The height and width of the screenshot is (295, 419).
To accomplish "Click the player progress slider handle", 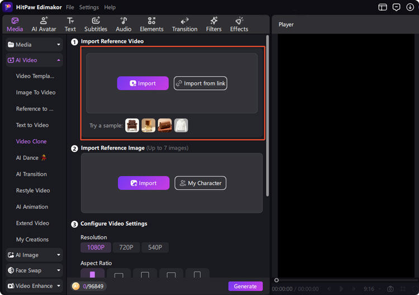I will (277, 280).
